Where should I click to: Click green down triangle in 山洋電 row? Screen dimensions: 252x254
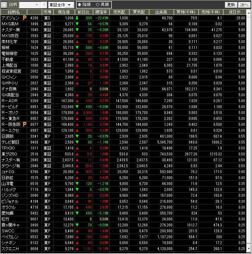pos(77,184)
